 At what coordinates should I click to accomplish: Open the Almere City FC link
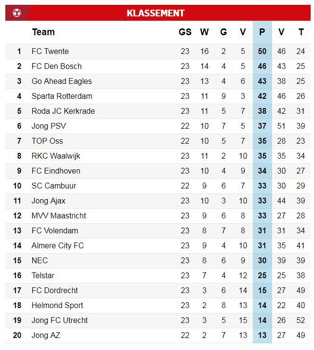click(x=57, y=246)
